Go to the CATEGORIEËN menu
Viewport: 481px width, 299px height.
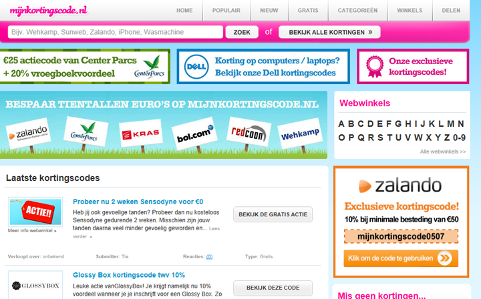click(357, 11)
